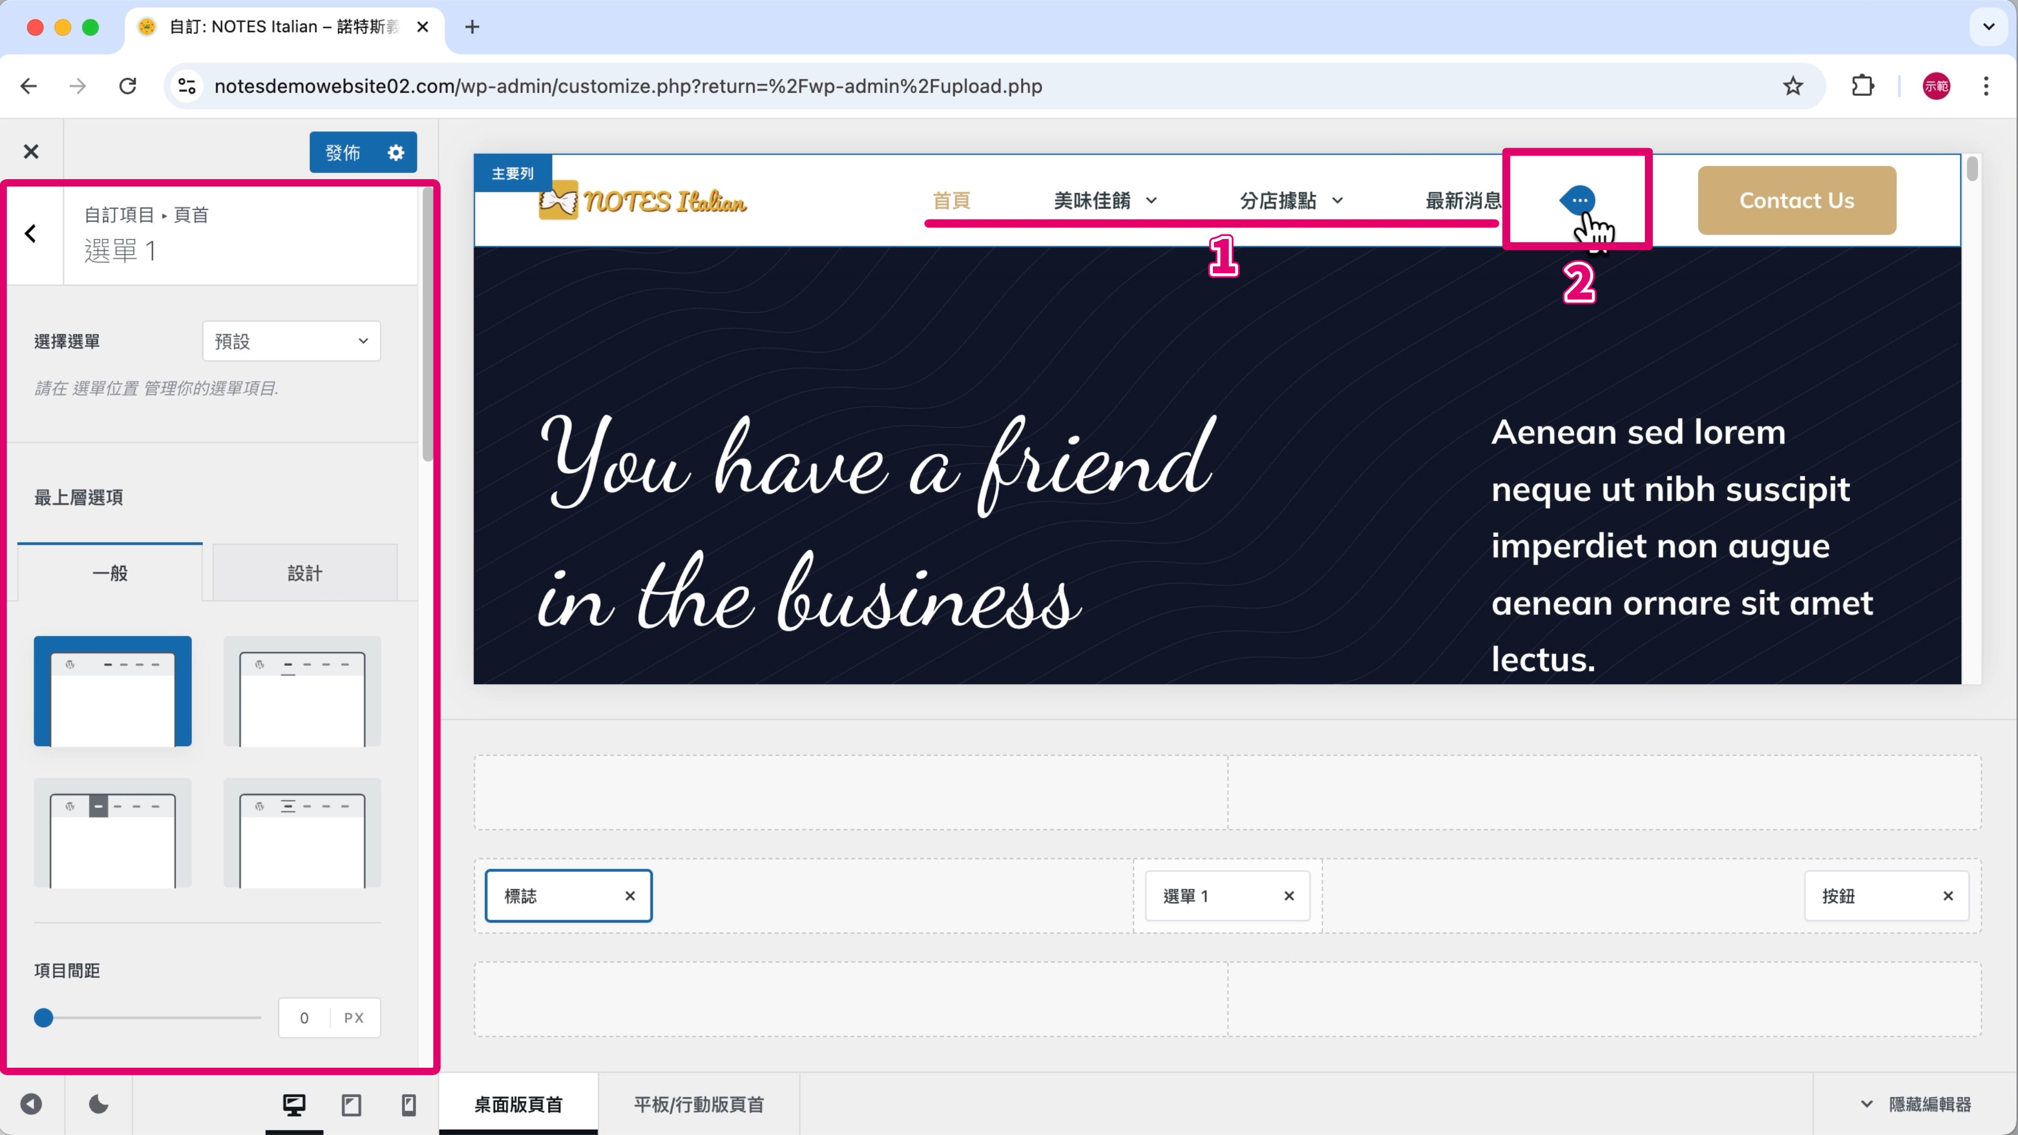Remove the 選單 1 element from builder
The height and width of the screenshot is (1135, 2018).
click(1289, 895)
